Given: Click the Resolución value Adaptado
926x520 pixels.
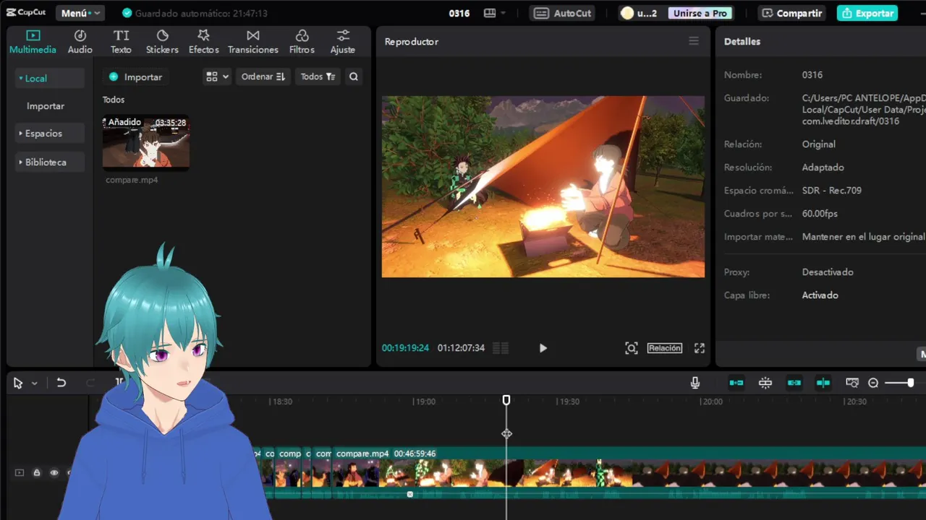Looking at the screenshot, I should coord(823,168).
